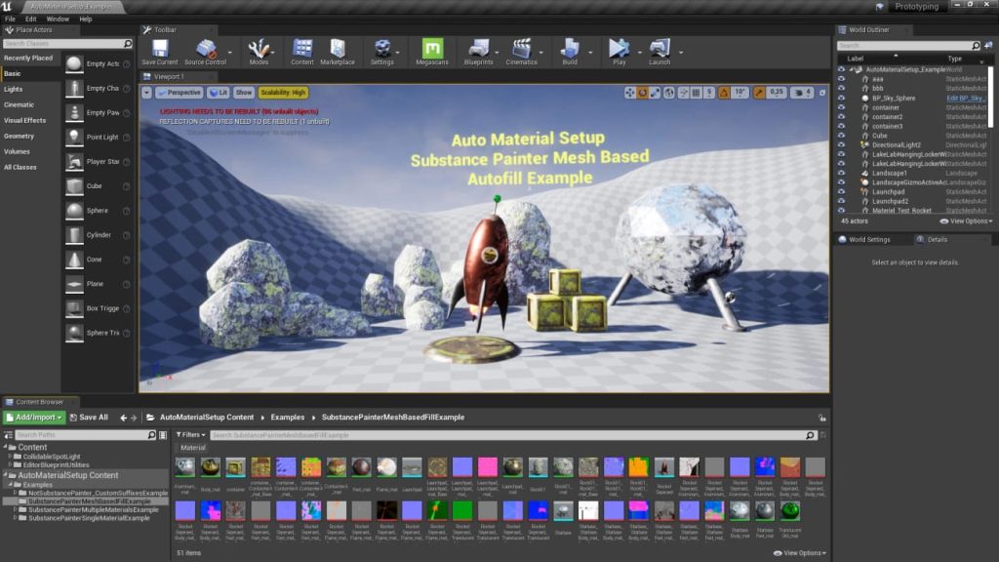
Task: Toggle grid snapping in the viewport toolbar
Action: 697,90
